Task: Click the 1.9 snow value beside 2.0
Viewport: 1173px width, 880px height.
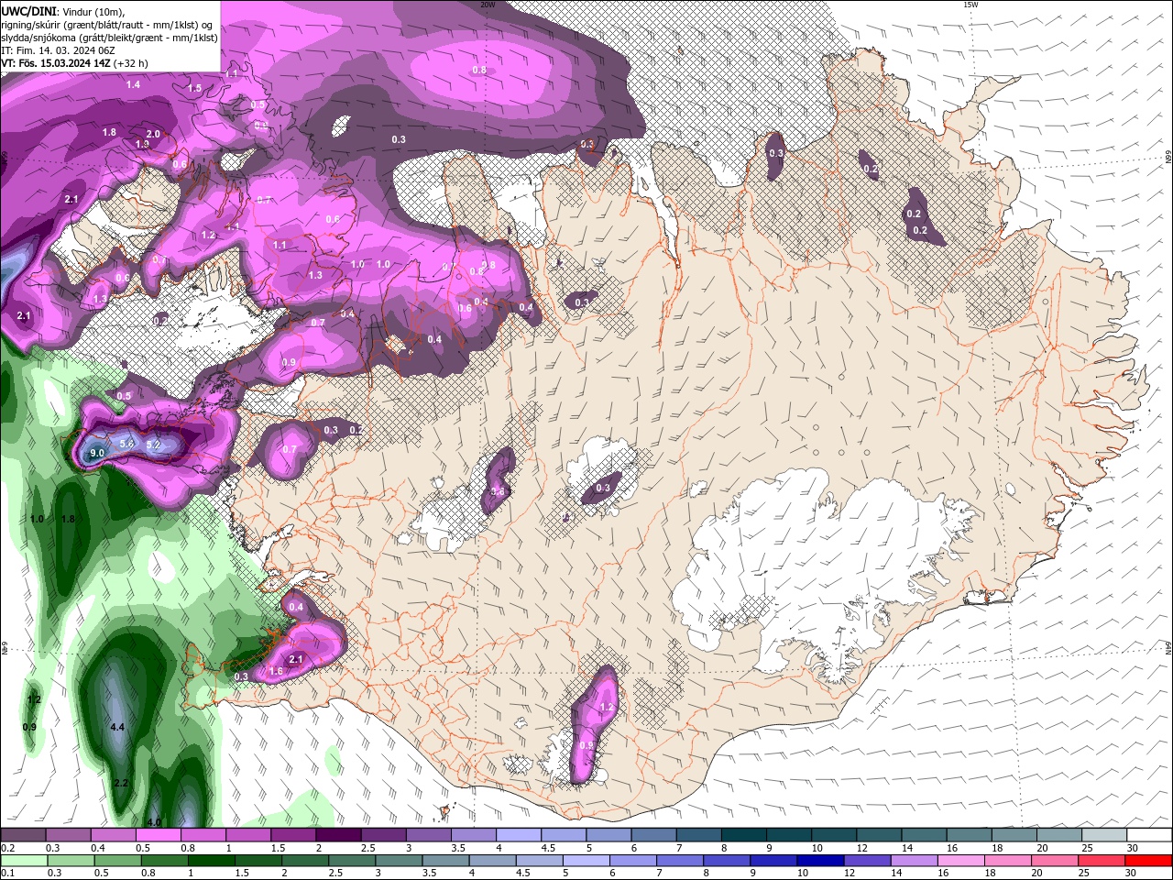Action: [142, 144]
